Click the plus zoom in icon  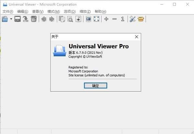point(106,19)
